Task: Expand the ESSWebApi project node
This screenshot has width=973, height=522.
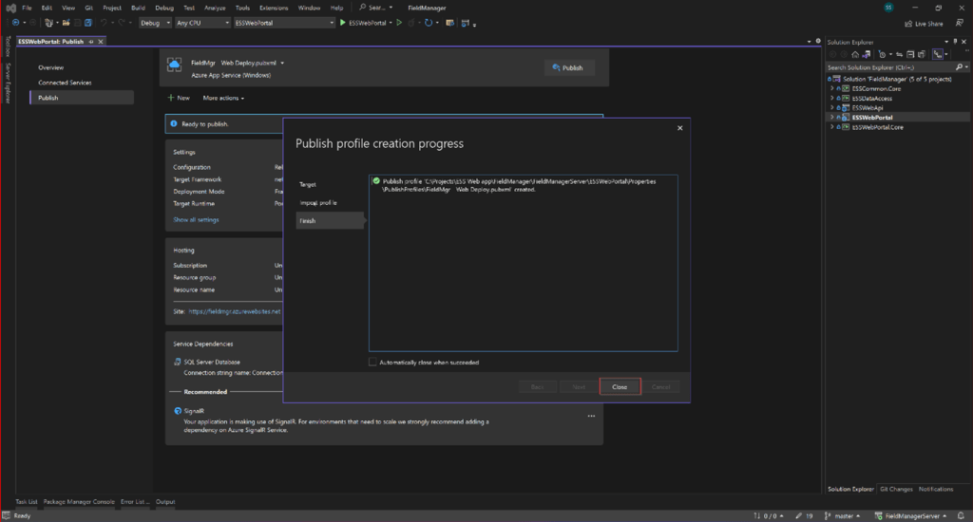Action: pos(832,108)
